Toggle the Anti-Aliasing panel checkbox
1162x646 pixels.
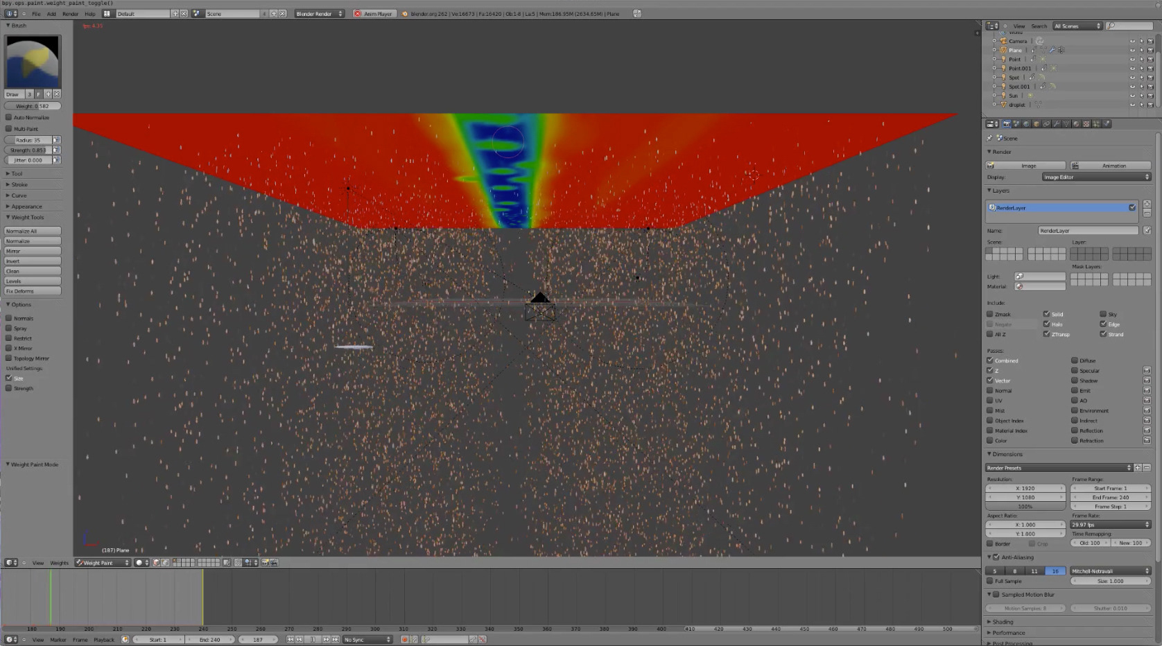996,557
